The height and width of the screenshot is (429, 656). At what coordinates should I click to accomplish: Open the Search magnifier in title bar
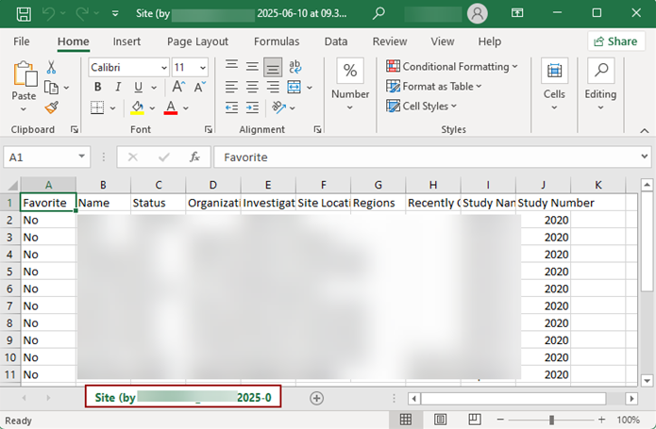click(x=378, y=14)
